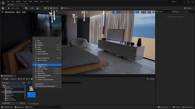
Task: Start Play in Editor with the green arrow
Action: click(45, 8)
